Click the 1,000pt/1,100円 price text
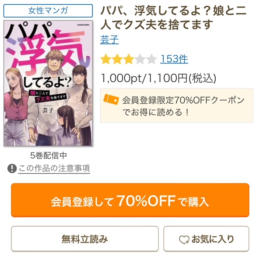This screenshot has width=260, height=257. 159,78
